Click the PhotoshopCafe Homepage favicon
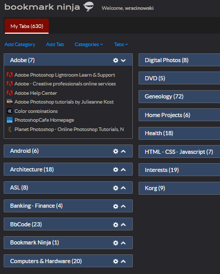This screenshot has height=274, width=220. pyautogui.click(x=9, y=120)
